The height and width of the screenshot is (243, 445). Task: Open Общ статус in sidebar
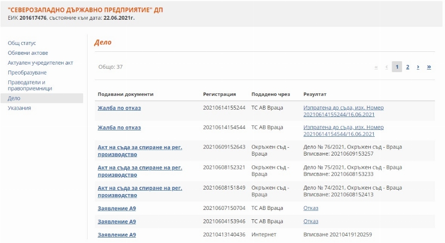(22, 43)
